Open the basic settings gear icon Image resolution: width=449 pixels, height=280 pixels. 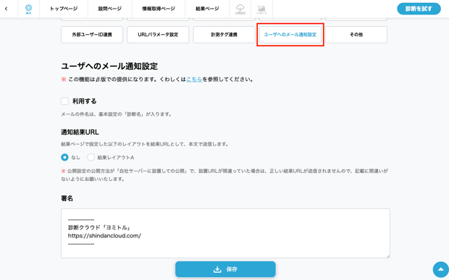pyautogui.click(x=29, y=9)
